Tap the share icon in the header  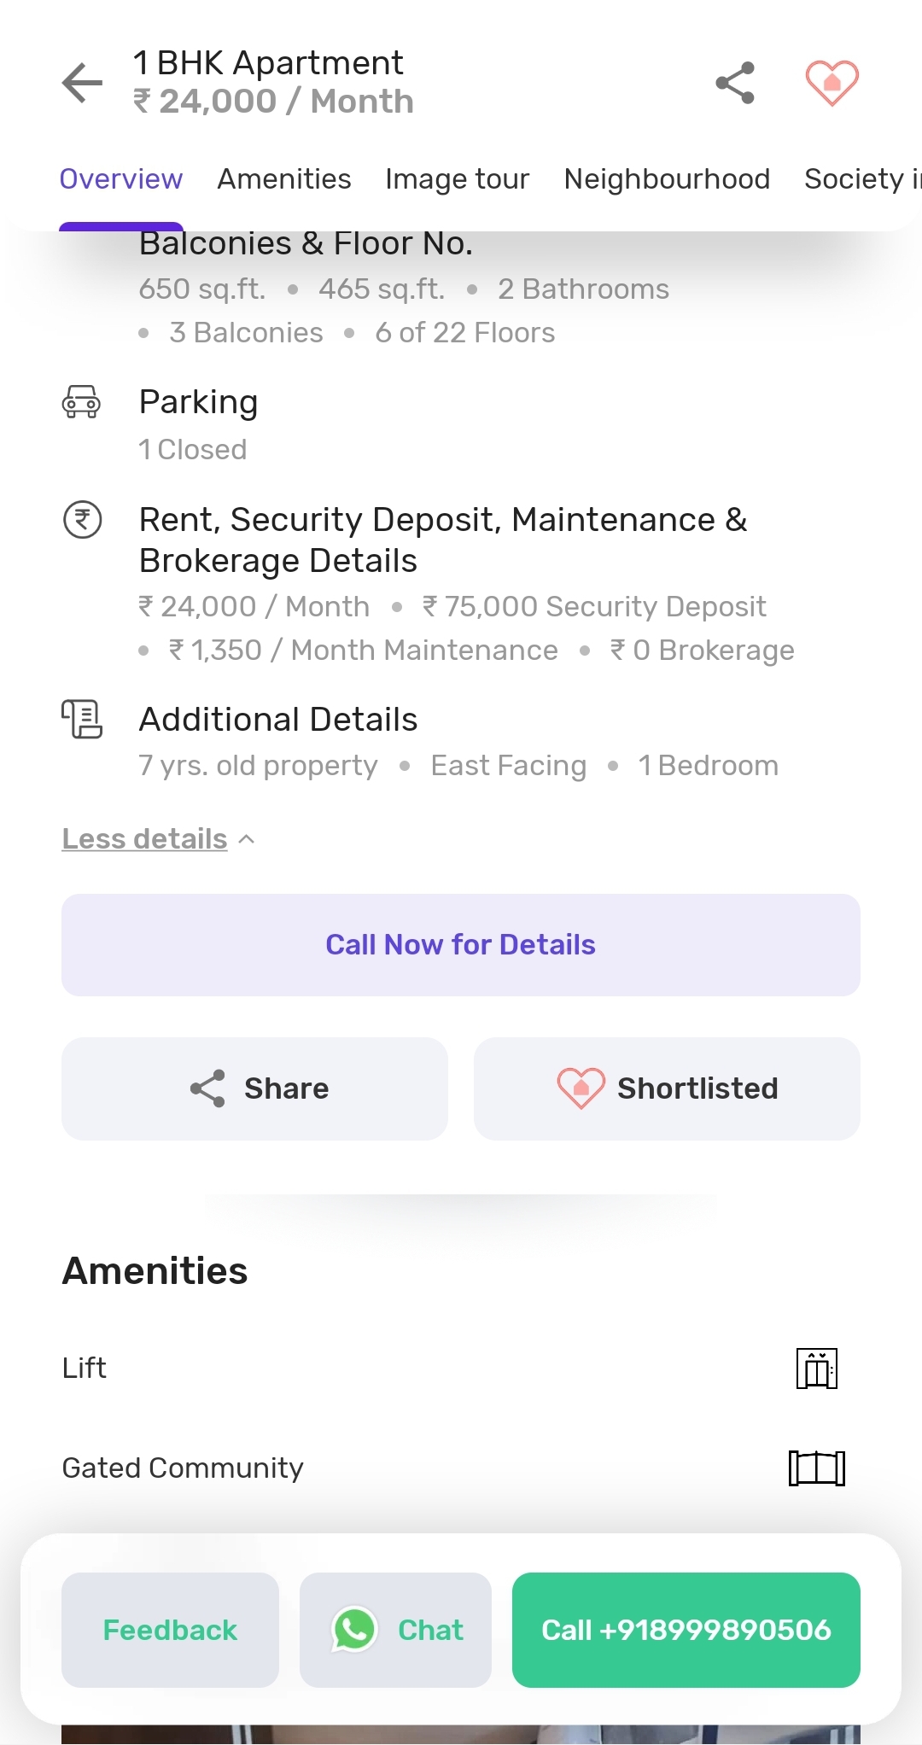735,83
